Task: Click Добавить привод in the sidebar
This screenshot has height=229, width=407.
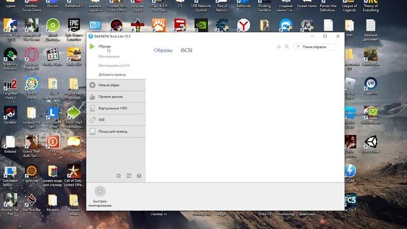Action: (x=112, y=74)
